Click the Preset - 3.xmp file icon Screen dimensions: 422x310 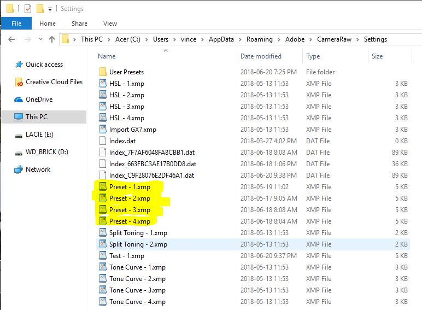(103, 209)
